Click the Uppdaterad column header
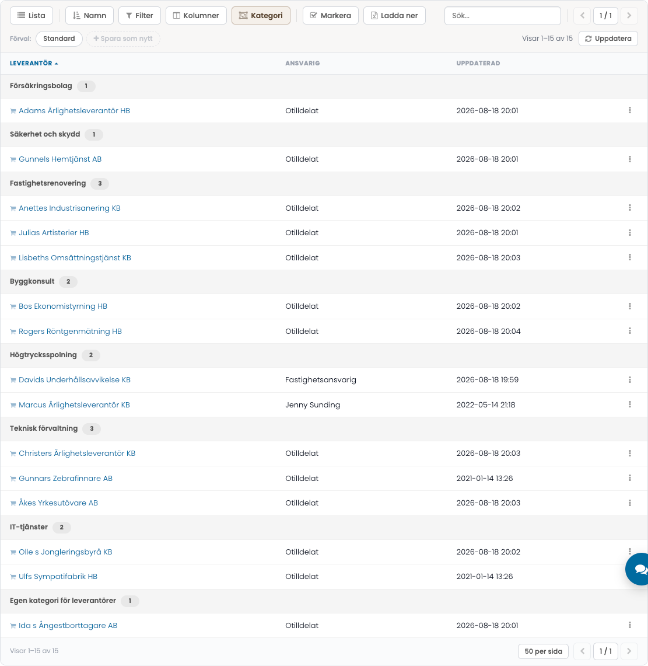The image size is (648, 666). pos(478,63)
